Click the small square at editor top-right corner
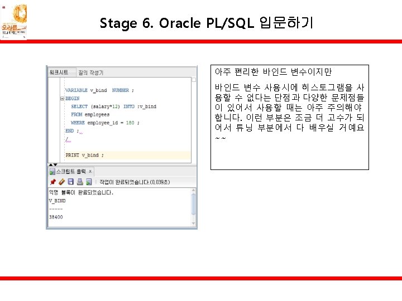The height and width of the screenshot is (301, 402). 194,80
